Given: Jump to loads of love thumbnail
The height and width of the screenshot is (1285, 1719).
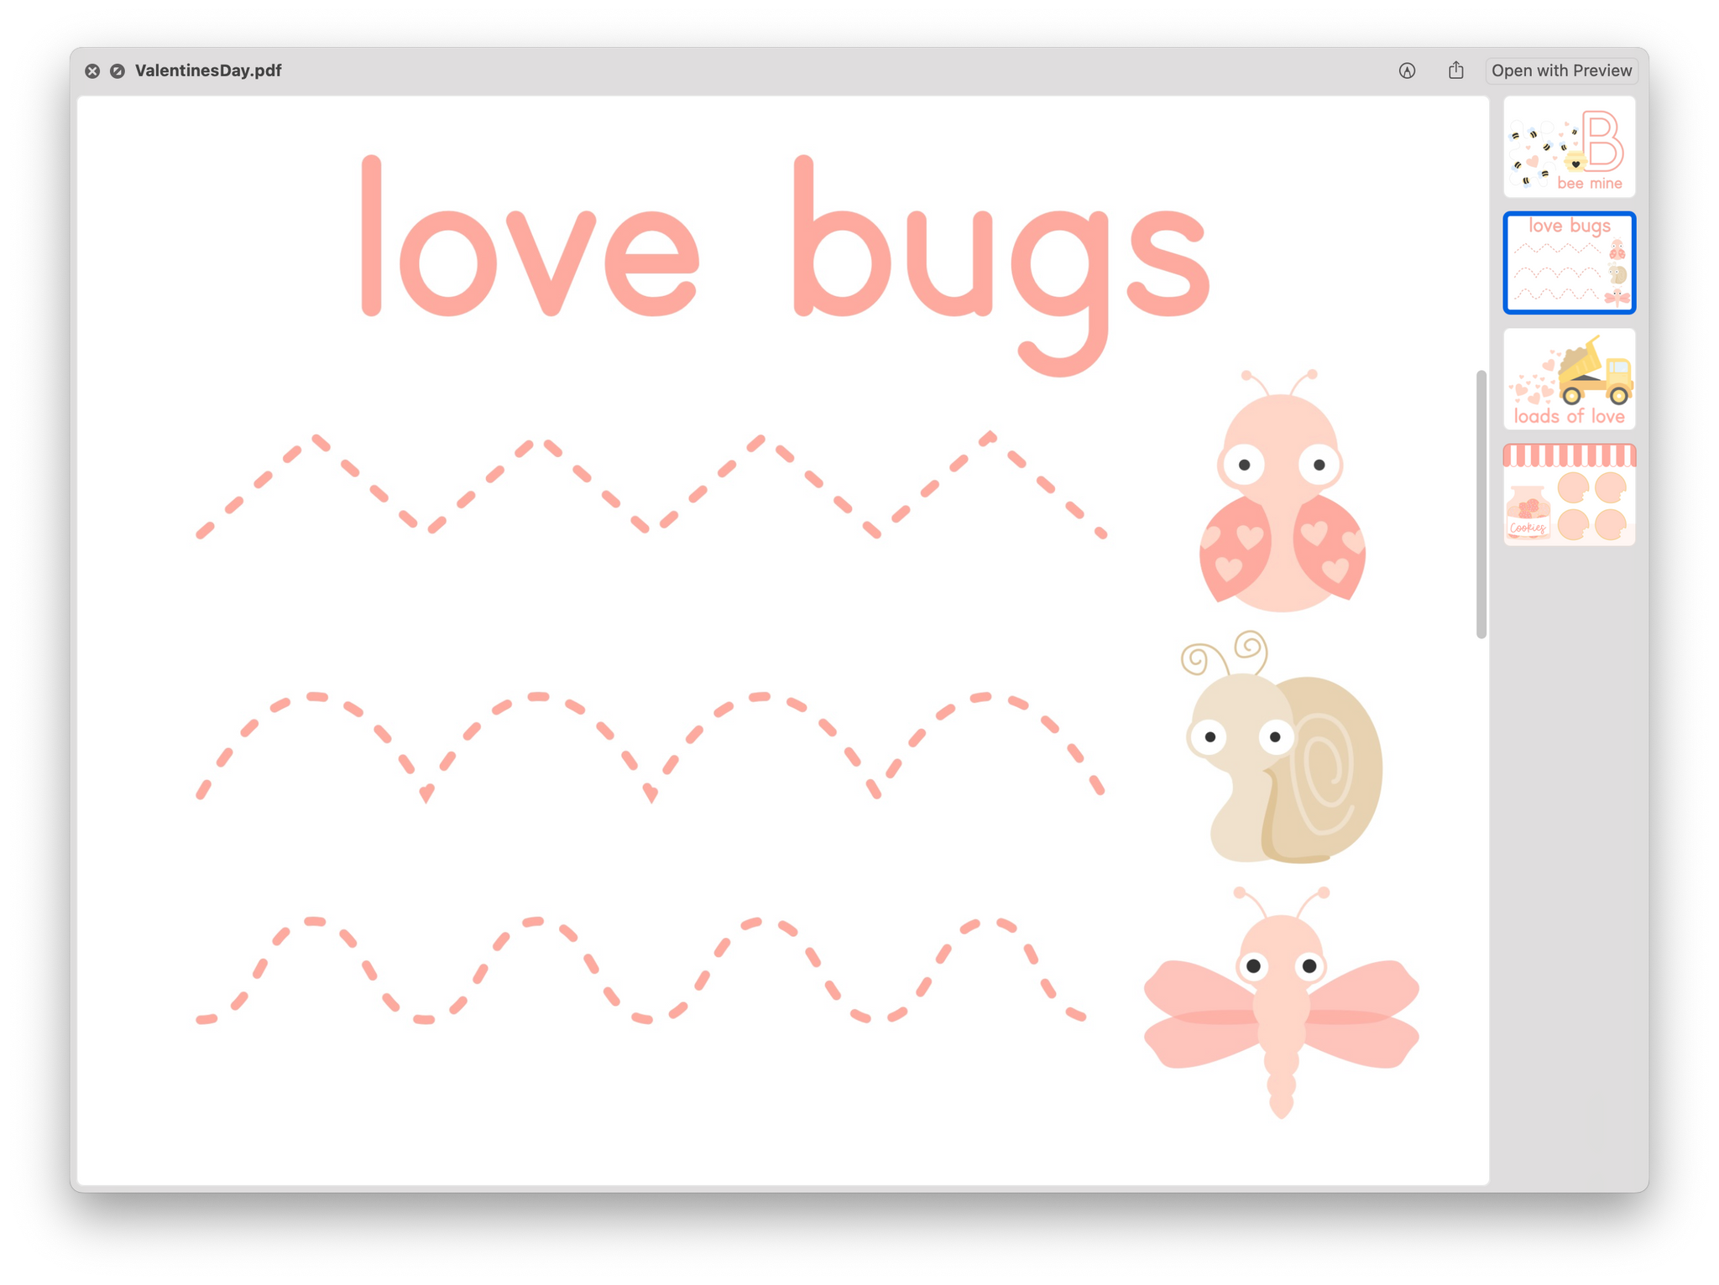Looking at the screenshot, I should (x=1568, y=378).
